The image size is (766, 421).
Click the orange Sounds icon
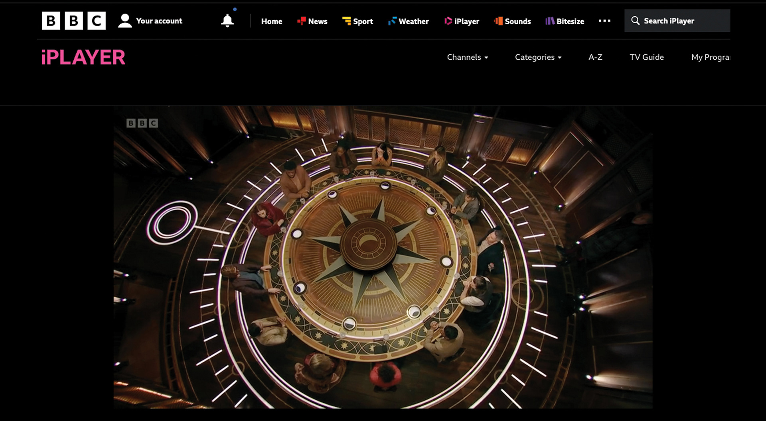[498, 21]
